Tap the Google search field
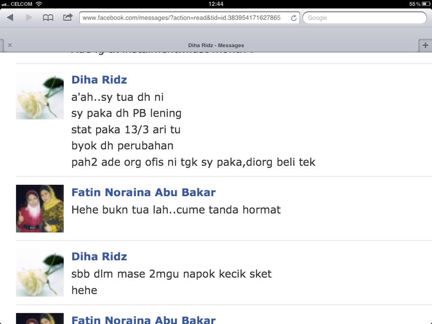Viewport: 432px width, 324px height. click(364, 18)
